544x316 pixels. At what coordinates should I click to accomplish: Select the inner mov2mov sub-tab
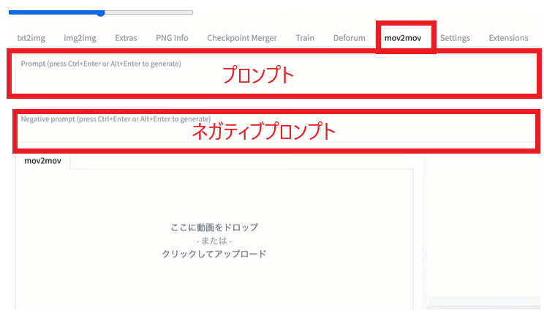click(x=42, y=161)
